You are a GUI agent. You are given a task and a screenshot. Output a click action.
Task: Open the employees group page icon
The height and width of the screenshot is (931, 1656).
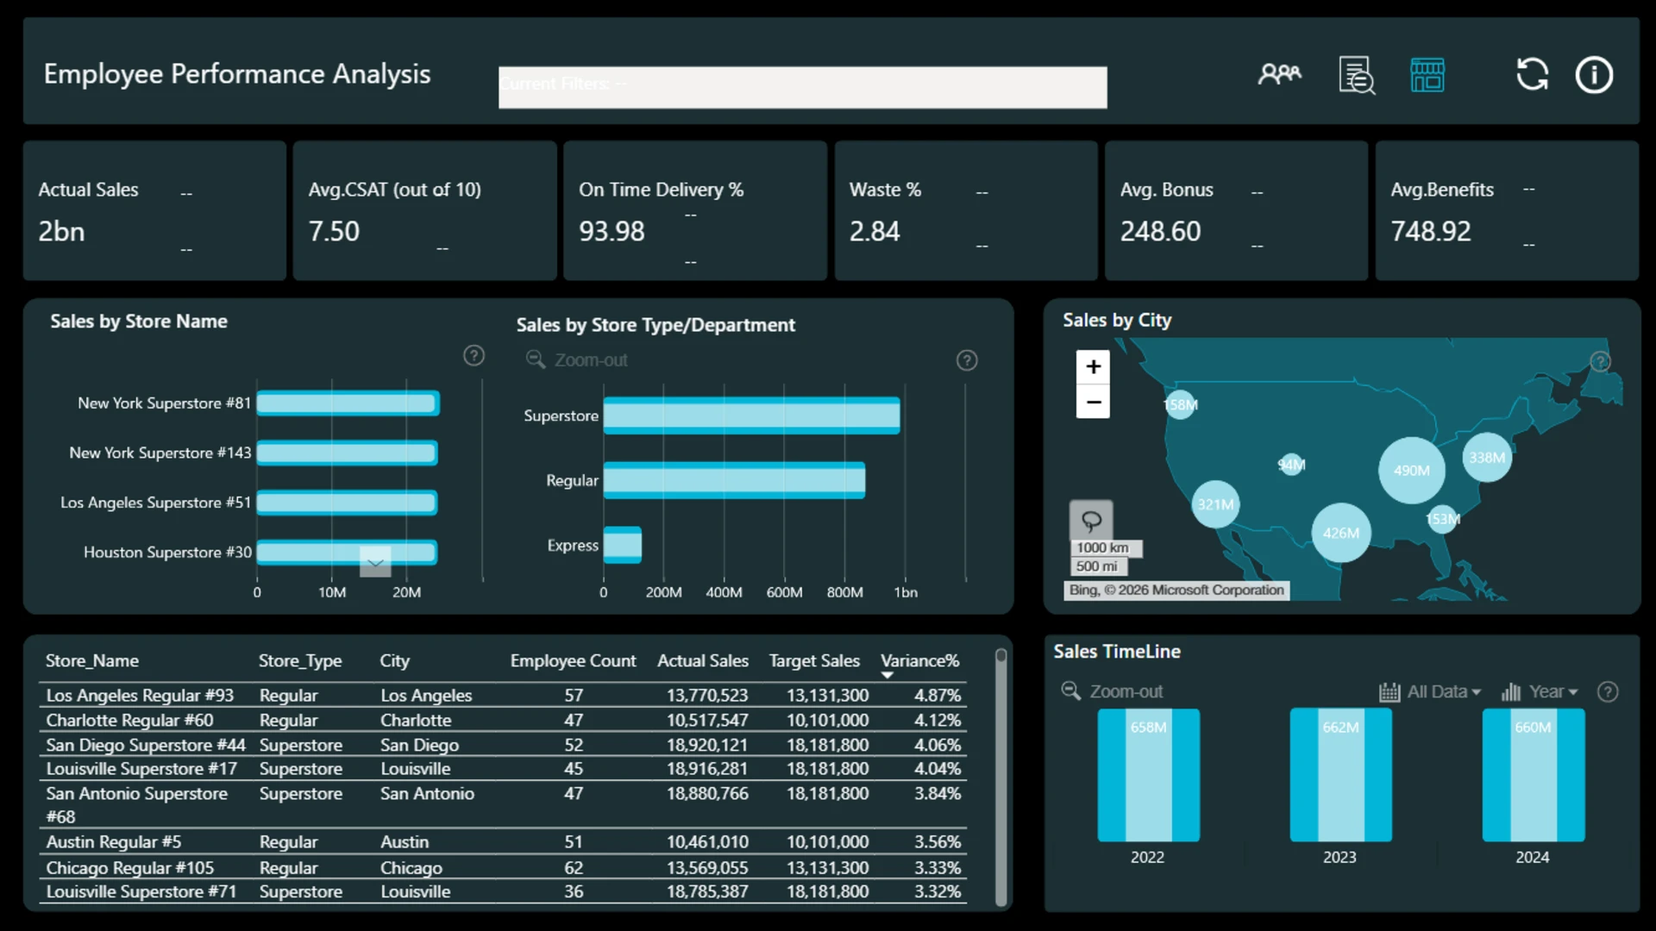point(1279,74)
